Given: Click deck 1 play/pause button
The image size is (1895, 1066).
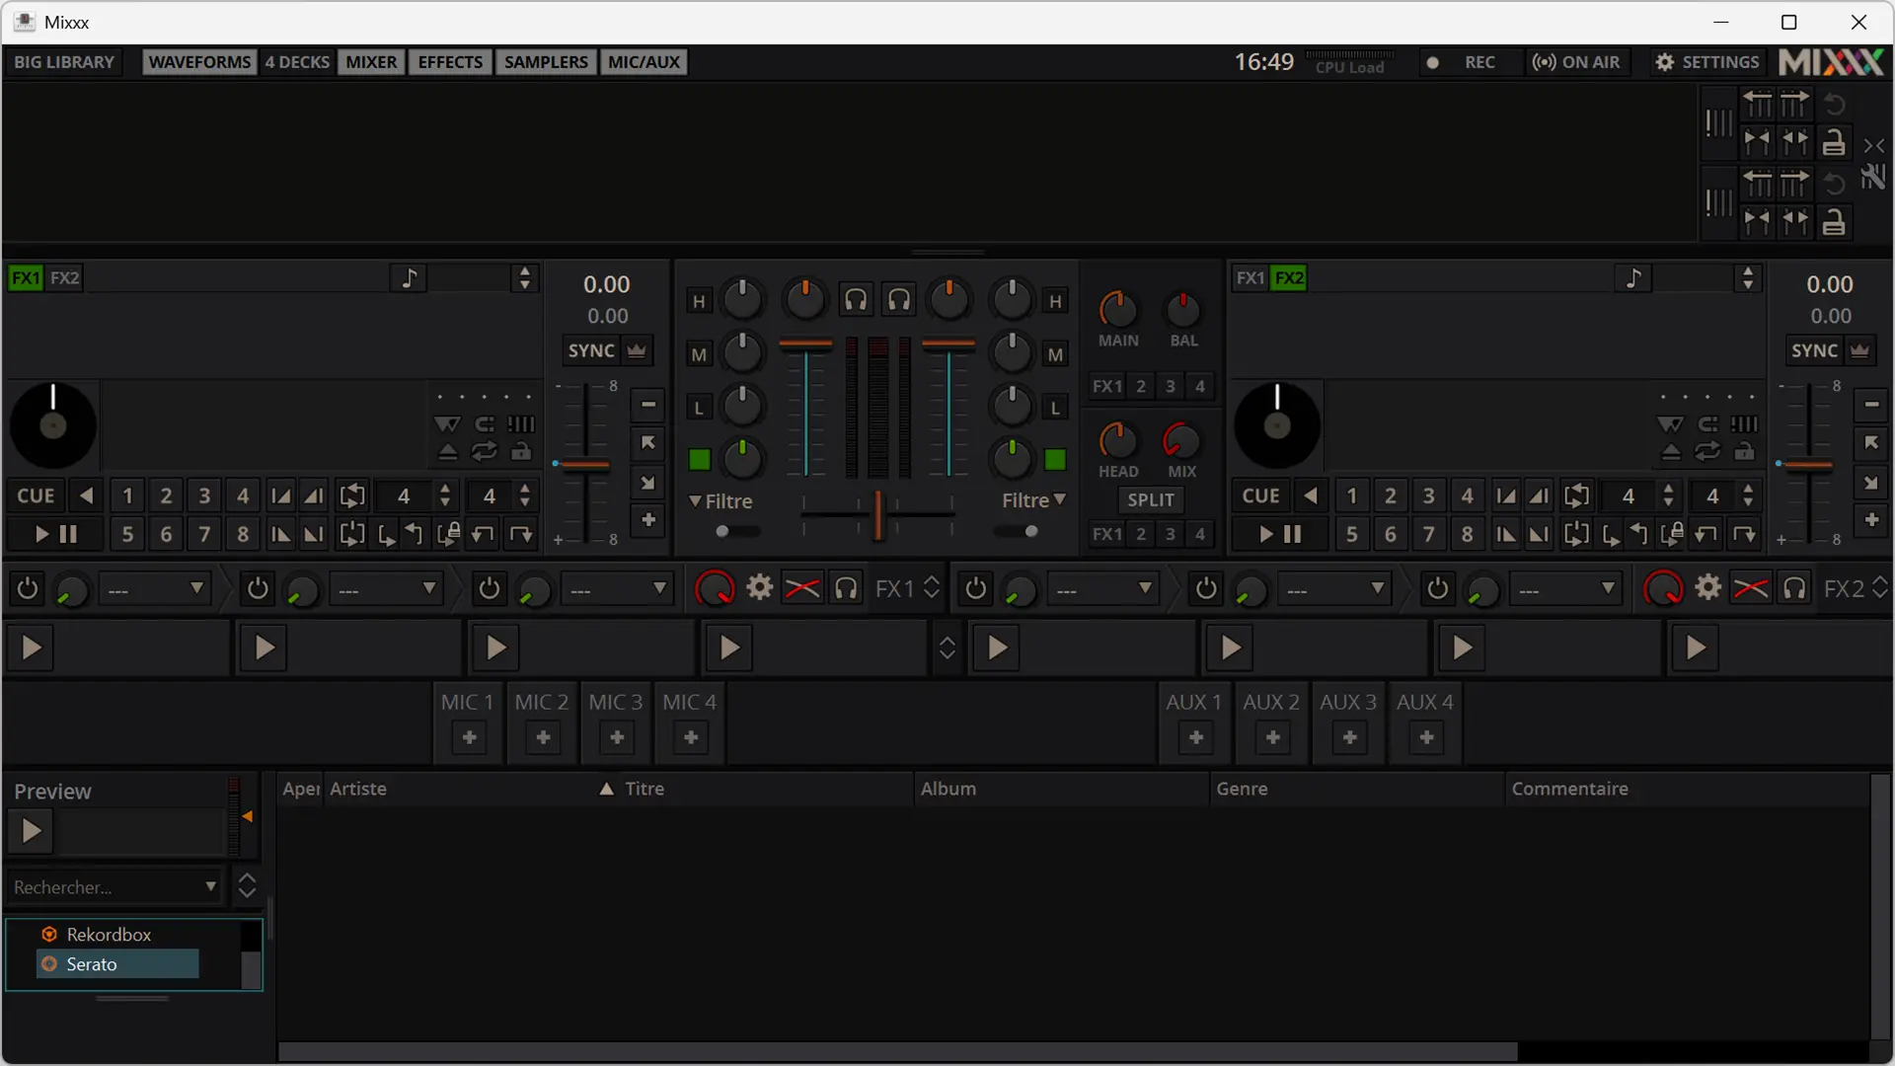Looking at the screenshot, I should tap(54, 535).
